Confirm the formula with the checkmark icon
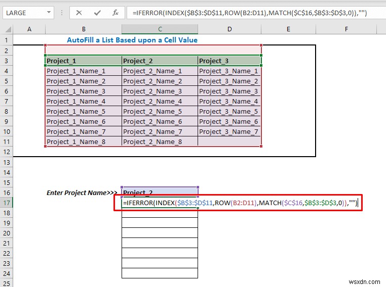Viewport: 386px width, 287px height. [97, 13]
